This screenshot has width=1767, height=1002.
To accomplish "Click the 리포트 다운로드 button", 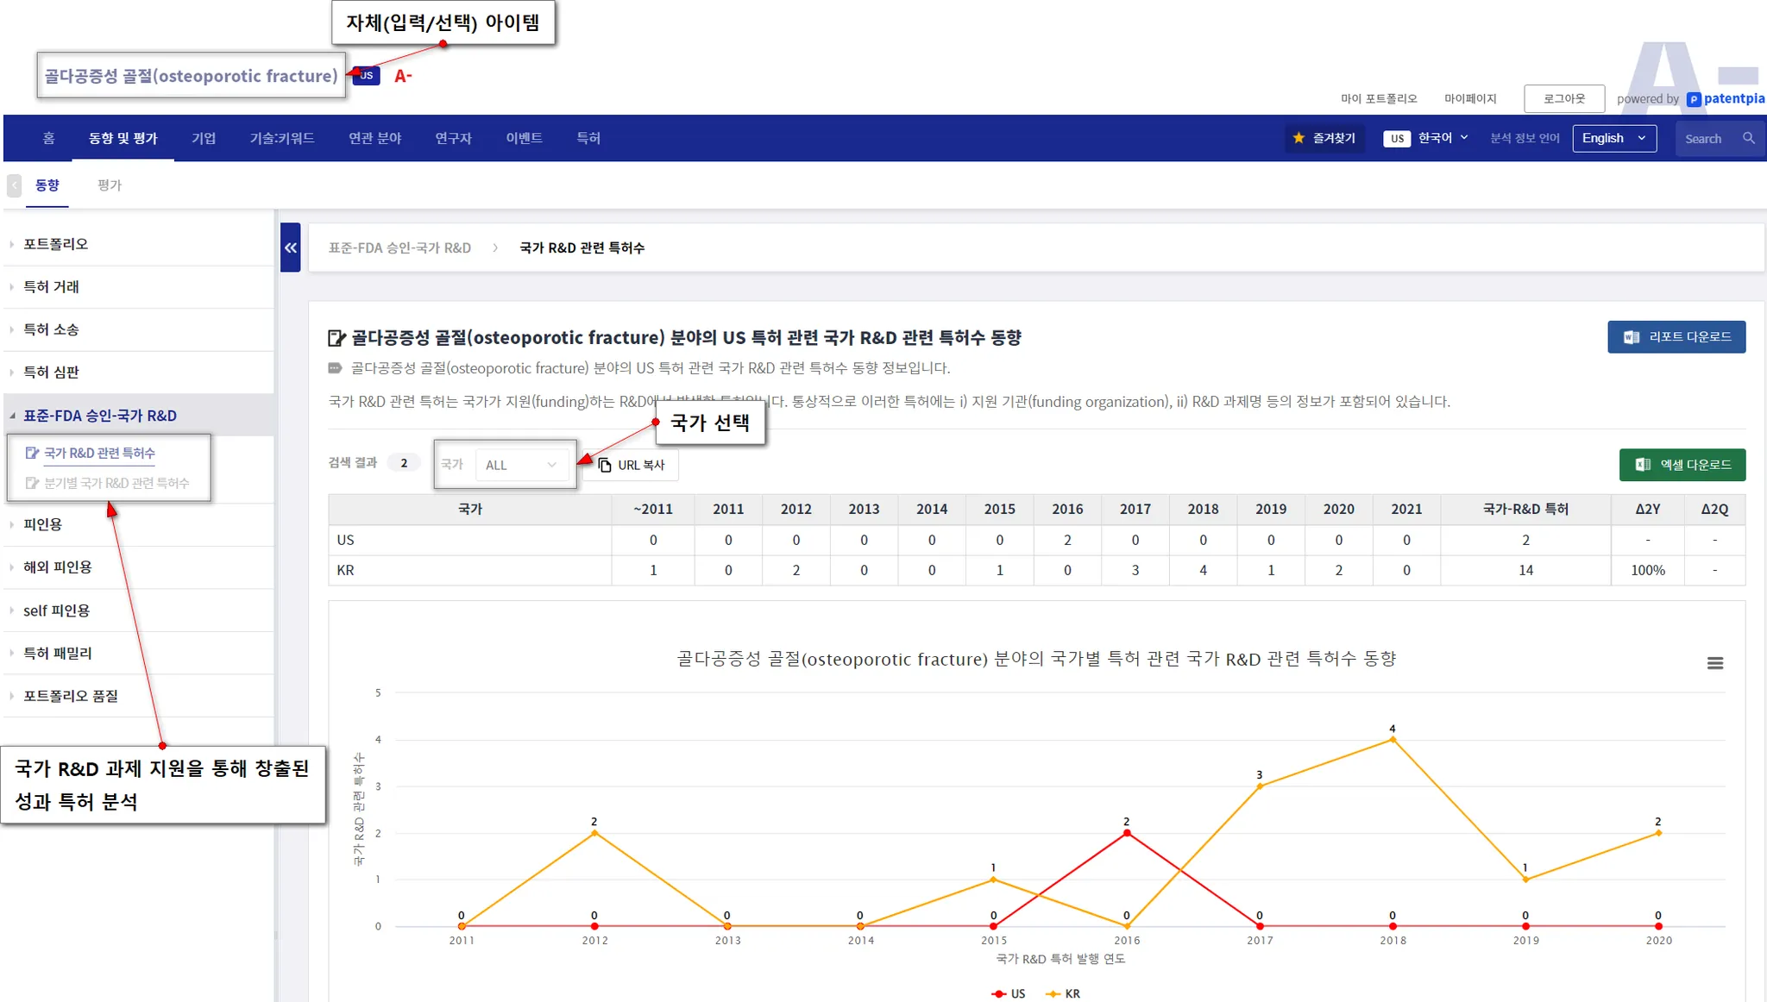I will click(1676, 337).
